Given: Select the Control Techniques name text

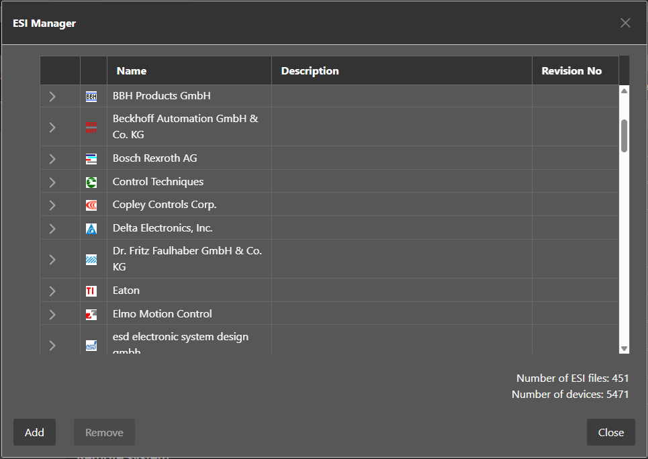Looking at the screenshot, I should [158, 182].
